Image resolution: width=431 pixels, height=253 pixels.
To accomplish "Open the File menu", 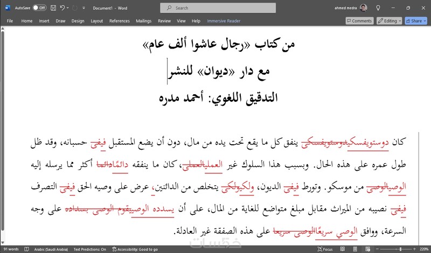I will point(10,21).
